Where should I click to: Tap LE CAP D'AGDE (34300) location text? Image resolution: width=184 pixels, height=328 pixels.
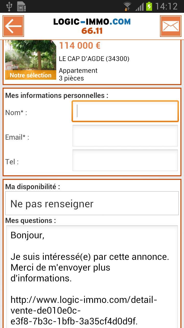(x=94, y=59)
